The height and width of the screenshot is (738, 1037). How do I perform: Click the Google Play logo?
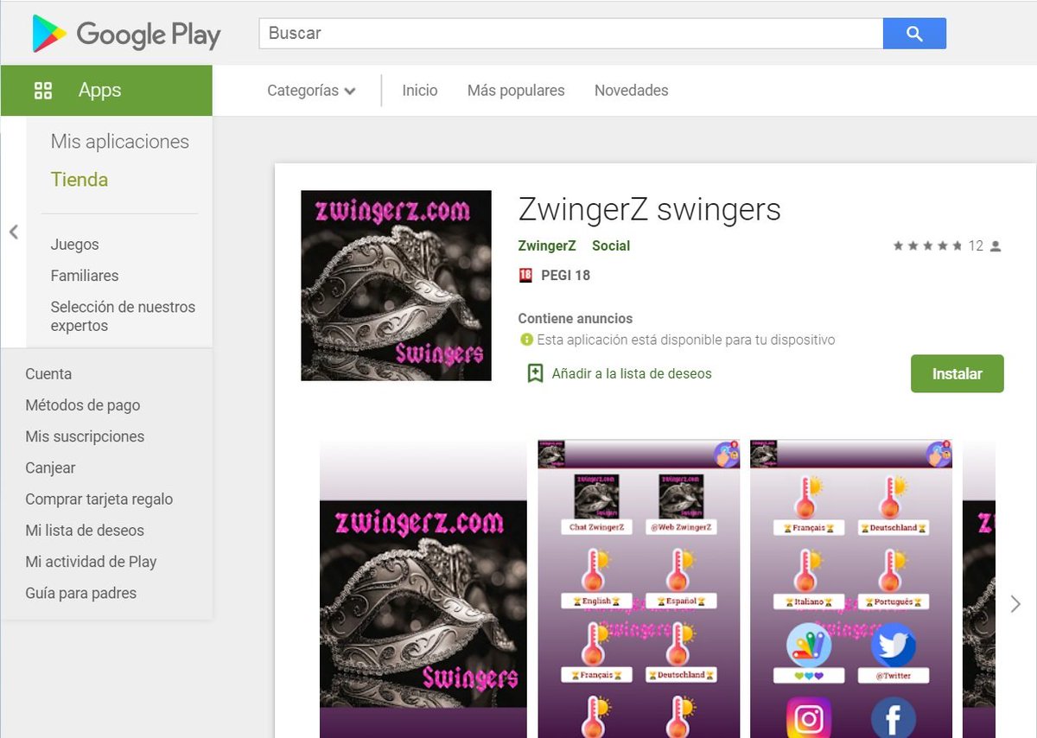126,34
